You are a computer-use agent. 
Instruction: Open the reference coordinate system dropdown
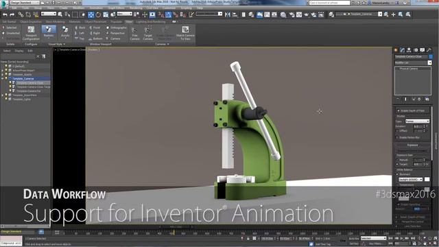(125, 14)
